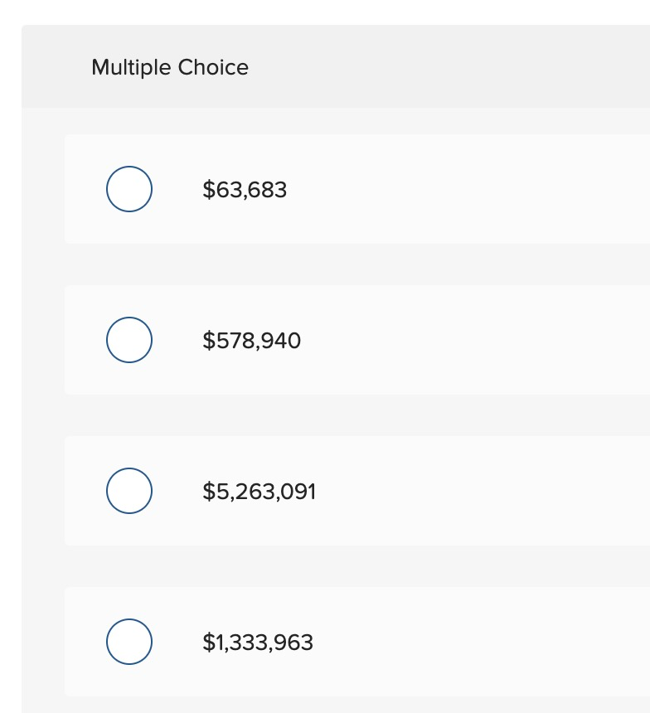
Task: Click the $578,940 answer text
Action: click(251, 341)
